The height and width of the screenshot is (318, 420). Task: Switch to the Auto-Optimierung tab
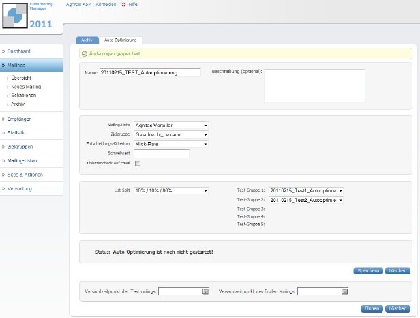pos(121,40)
